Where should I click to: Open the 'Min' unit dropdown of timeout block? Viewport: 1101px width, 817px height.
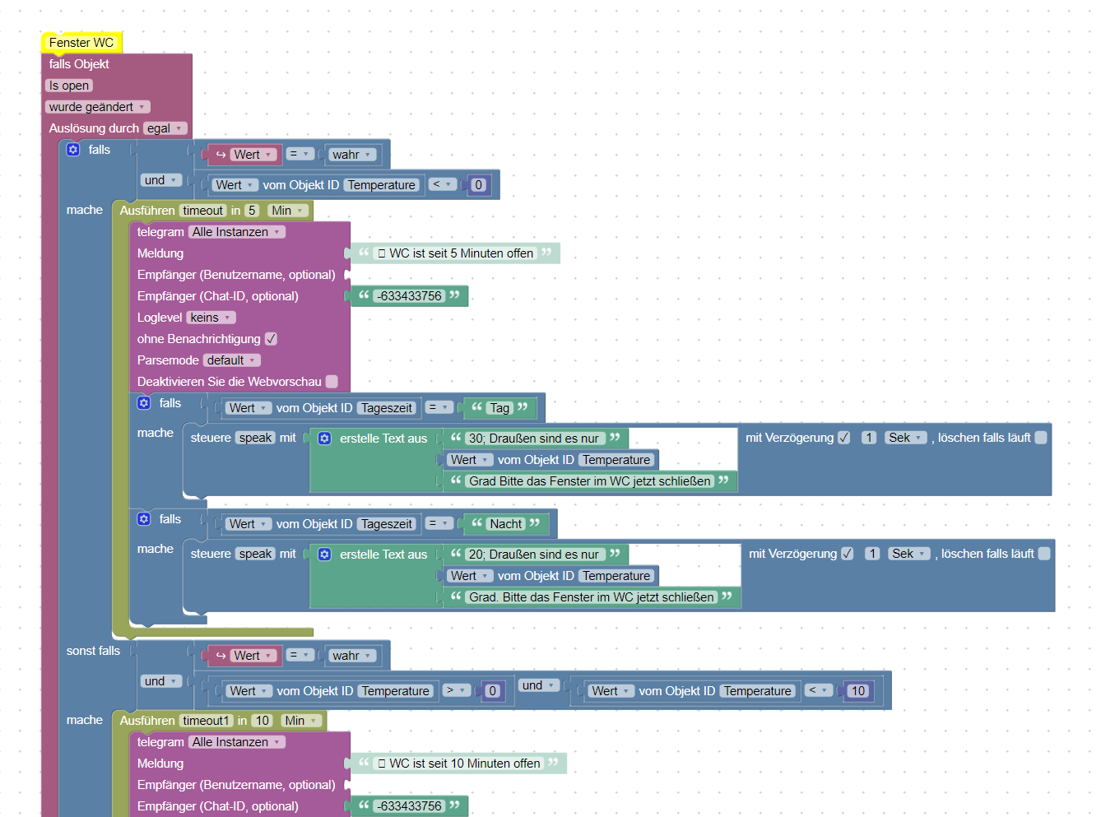pos(288,211)
